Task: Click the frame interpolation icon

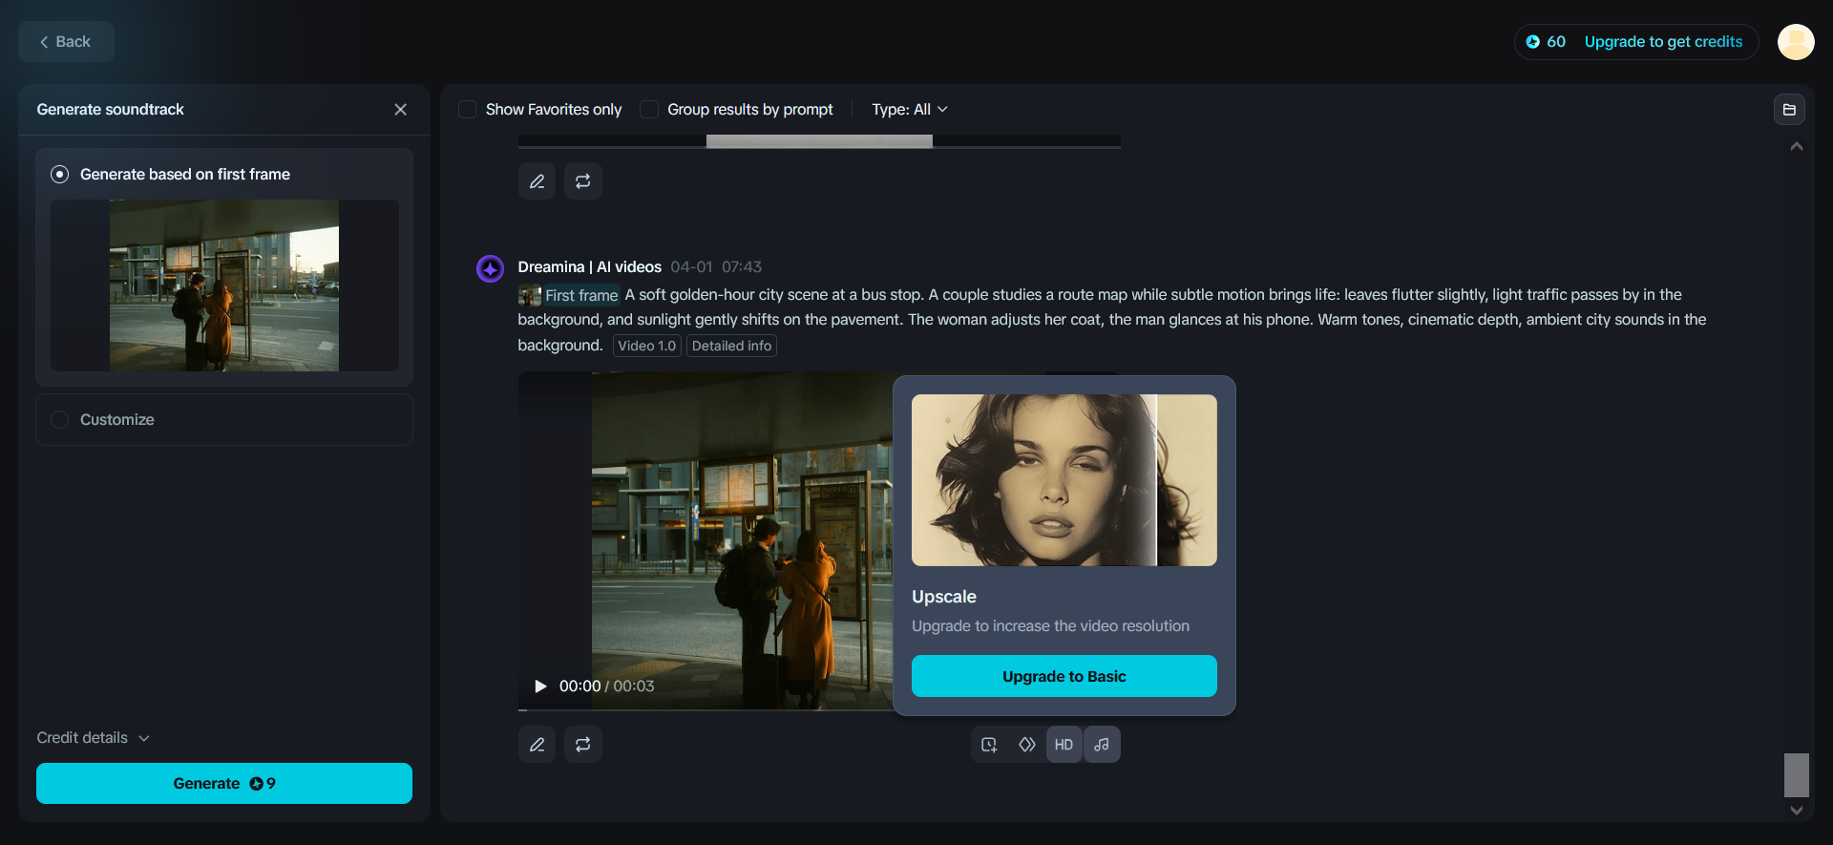Action: [1027, 745]
